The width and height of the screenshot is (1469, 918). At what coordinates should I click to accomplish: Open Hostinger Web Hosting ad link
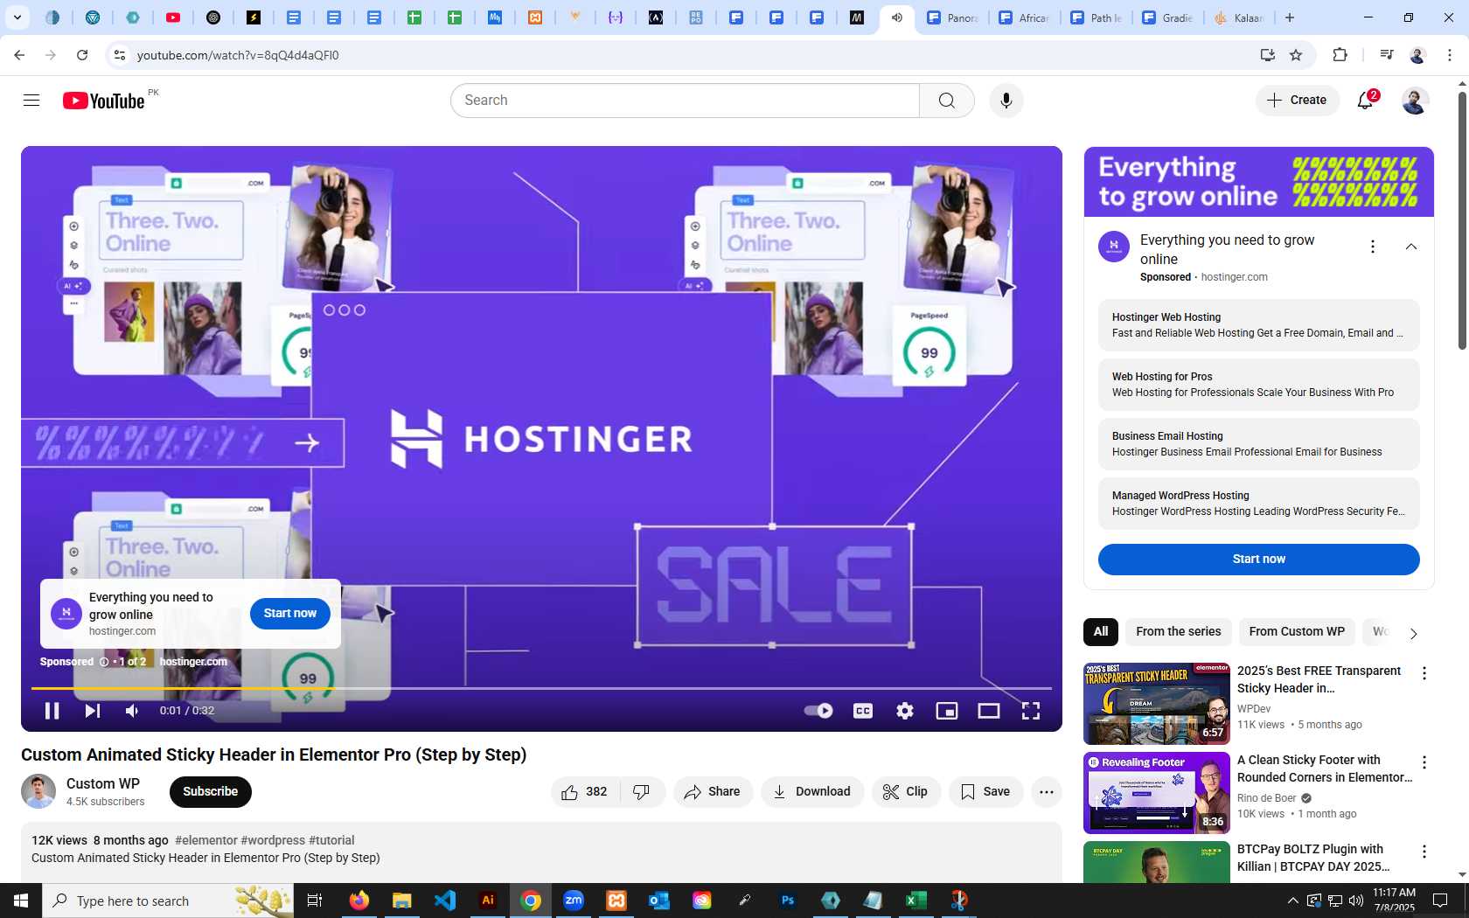coord(1259,325)
